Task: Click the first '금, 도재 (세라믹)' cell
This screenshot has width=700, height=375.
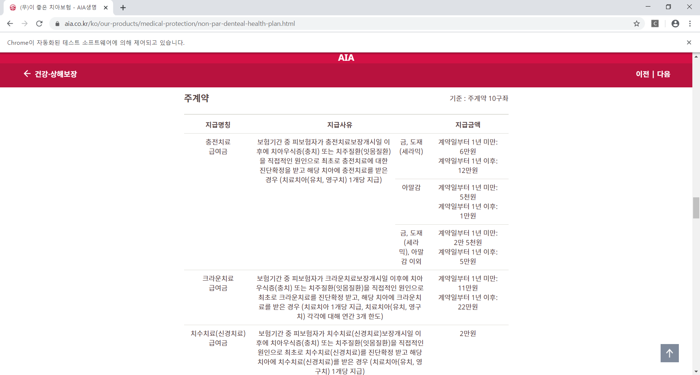Action: (411, 147)
